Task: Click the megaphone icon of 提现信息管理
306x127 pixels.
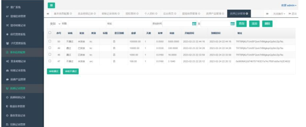Action: click(x=7, y=16)
